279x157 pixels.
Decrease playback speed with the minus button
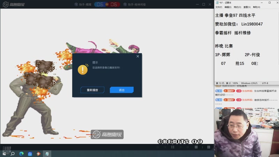pos(196,147)
